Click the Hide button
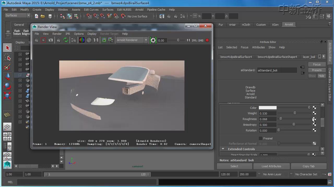This screenshot has height=187, width=334. pyautogui.click(x=321, y=76)
